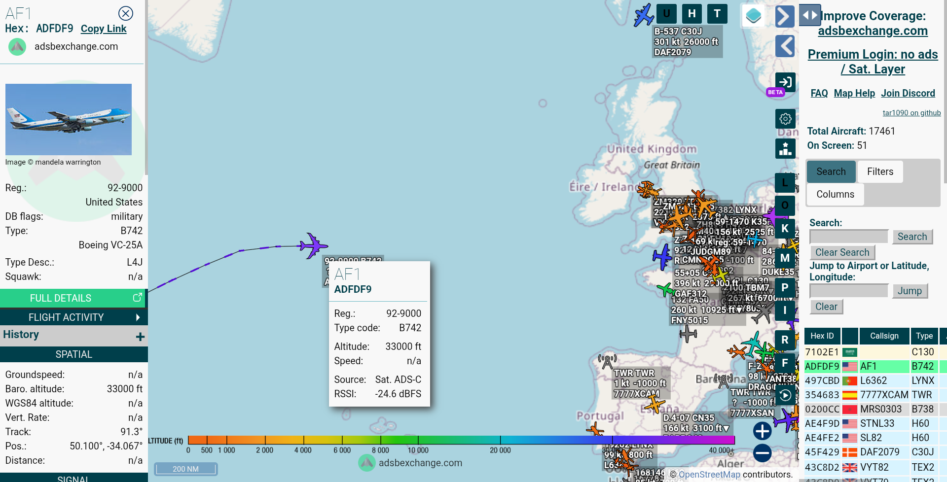Click the Jump button
Screen dimensions: 947x482
click(910, 291)
